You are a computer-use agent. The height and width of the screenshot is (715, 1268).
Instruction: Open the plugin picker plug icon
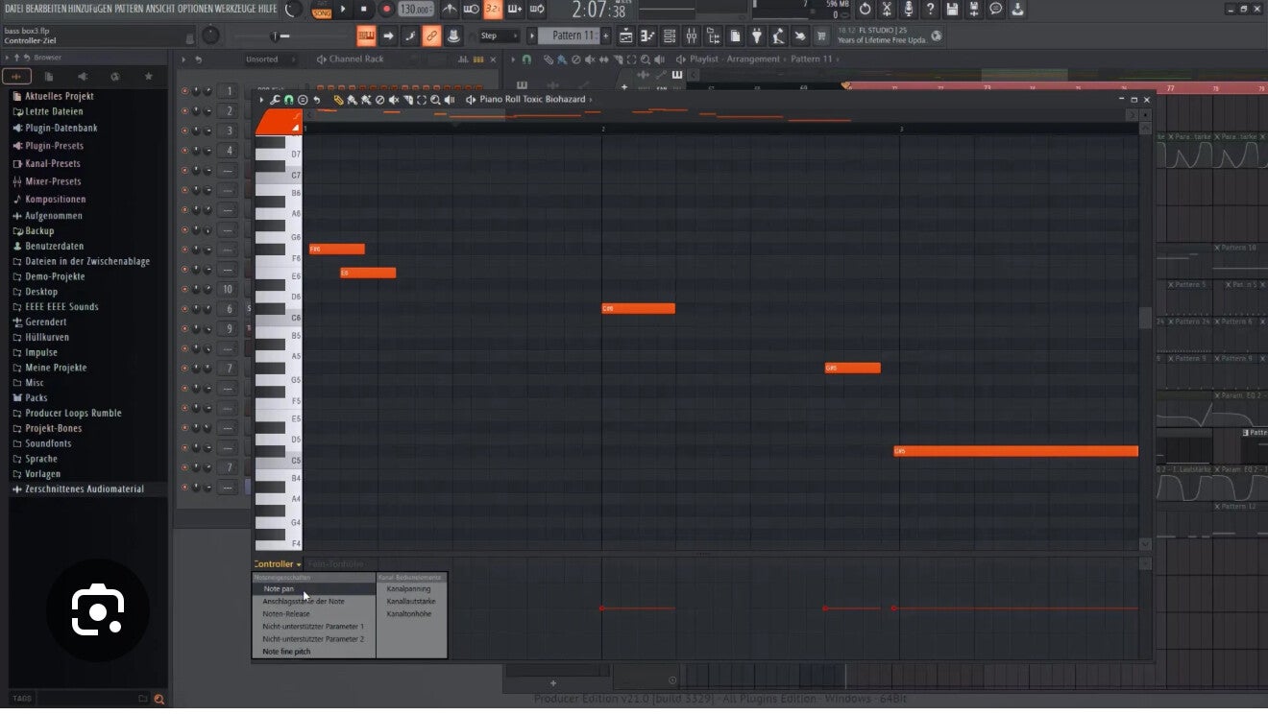pyautogui.click(x=757, y=36)
